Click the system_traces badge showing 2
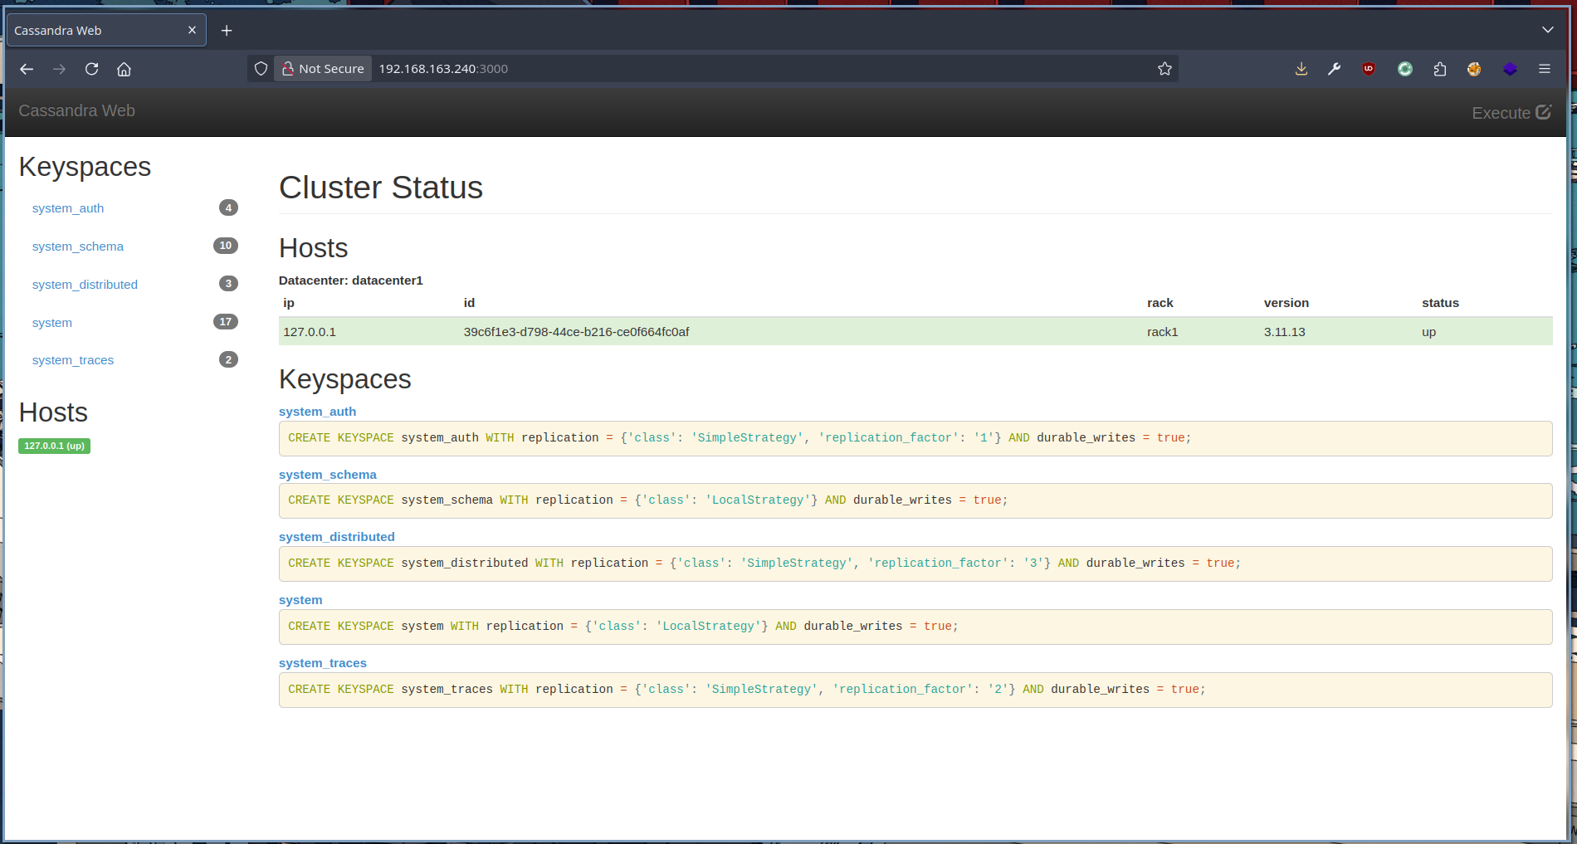 point(228,359)
